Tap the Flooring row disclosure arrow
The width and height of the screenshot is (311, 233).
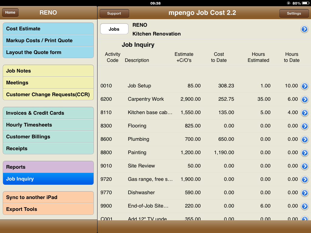click(x=304, y=126)
